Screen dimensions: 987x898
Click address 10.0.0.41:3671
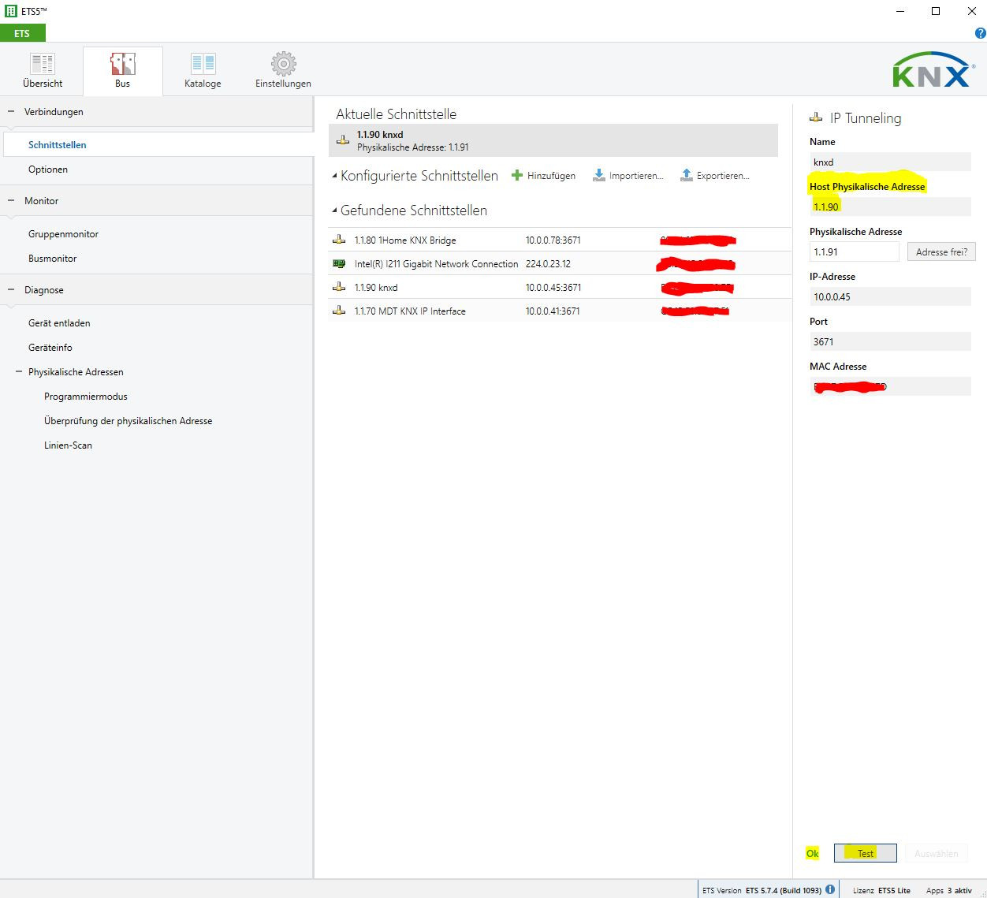pos(553,311)
